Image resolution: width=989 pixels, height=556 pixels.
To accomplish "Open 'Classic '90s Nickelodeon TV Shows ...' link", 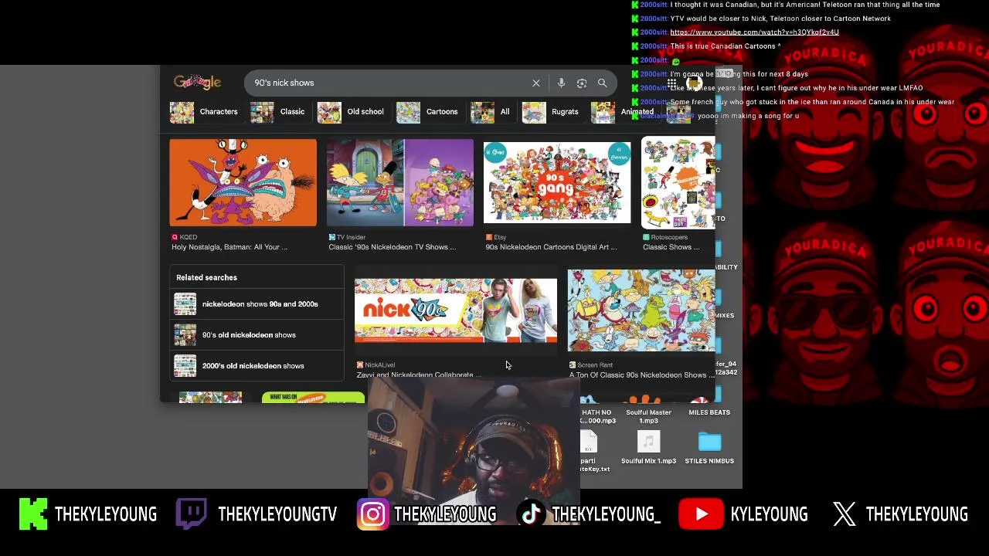I will (393, 247).
